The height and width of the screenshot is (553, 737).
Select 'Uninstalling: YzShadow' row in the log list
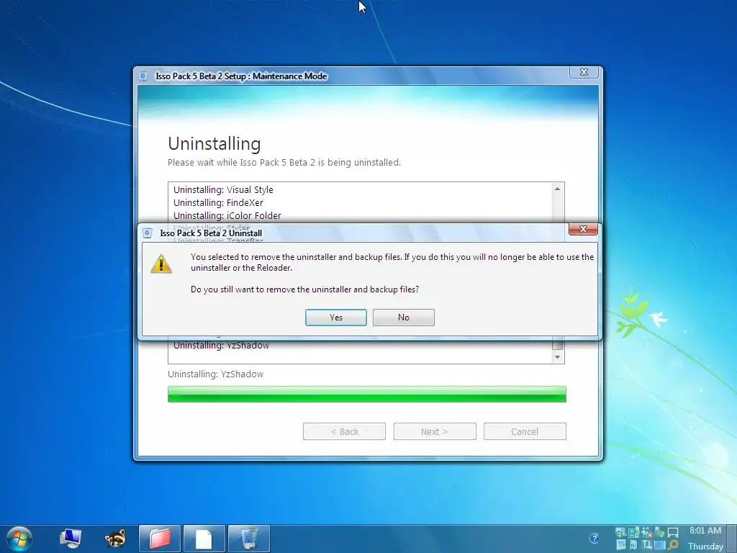click(x=222, y=345)
